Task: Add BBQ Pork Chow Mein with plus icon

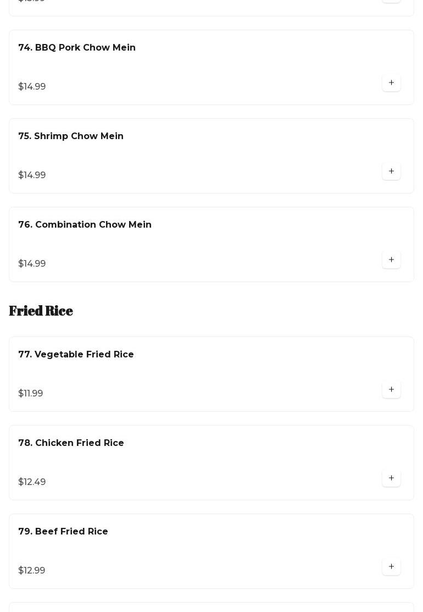Action: [391, 82]
